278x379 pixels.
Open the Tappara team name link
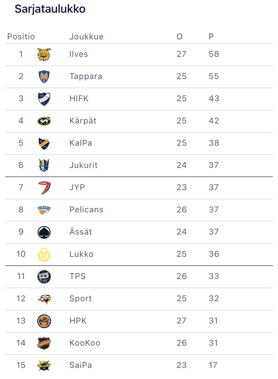click(x=86, y=76)
